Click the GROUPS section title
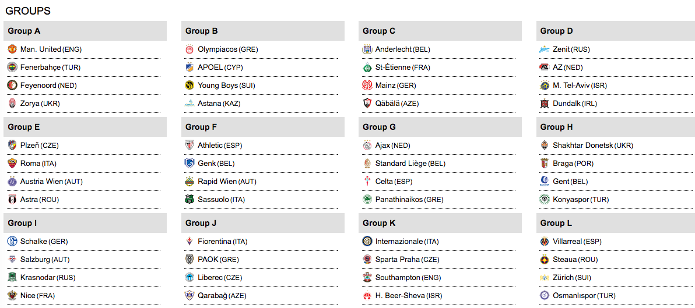Screen dimensions: 695x308 click(x=28, y=11)
